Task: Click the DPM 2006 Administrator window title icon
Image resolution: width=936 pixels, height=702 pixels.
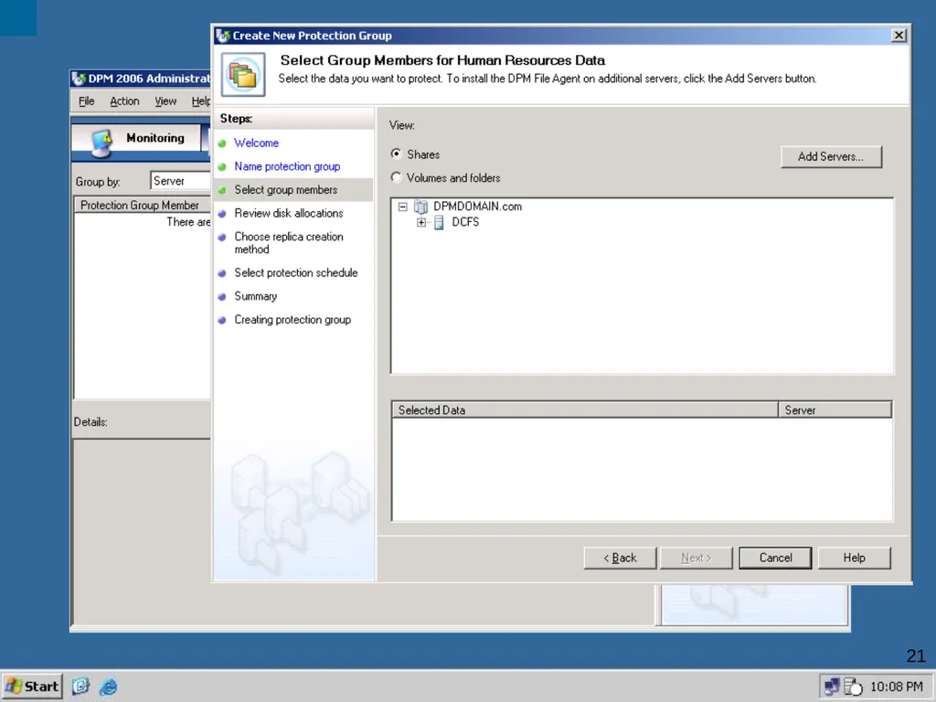Action: 79,79
